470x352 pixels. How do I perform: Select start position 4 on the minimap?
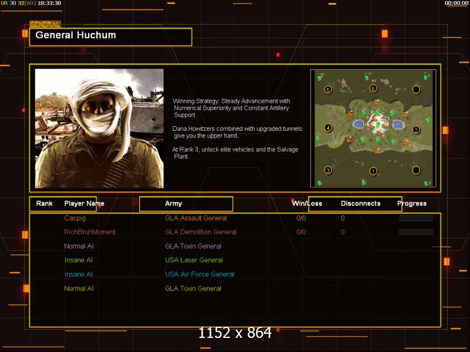(328, 128)
